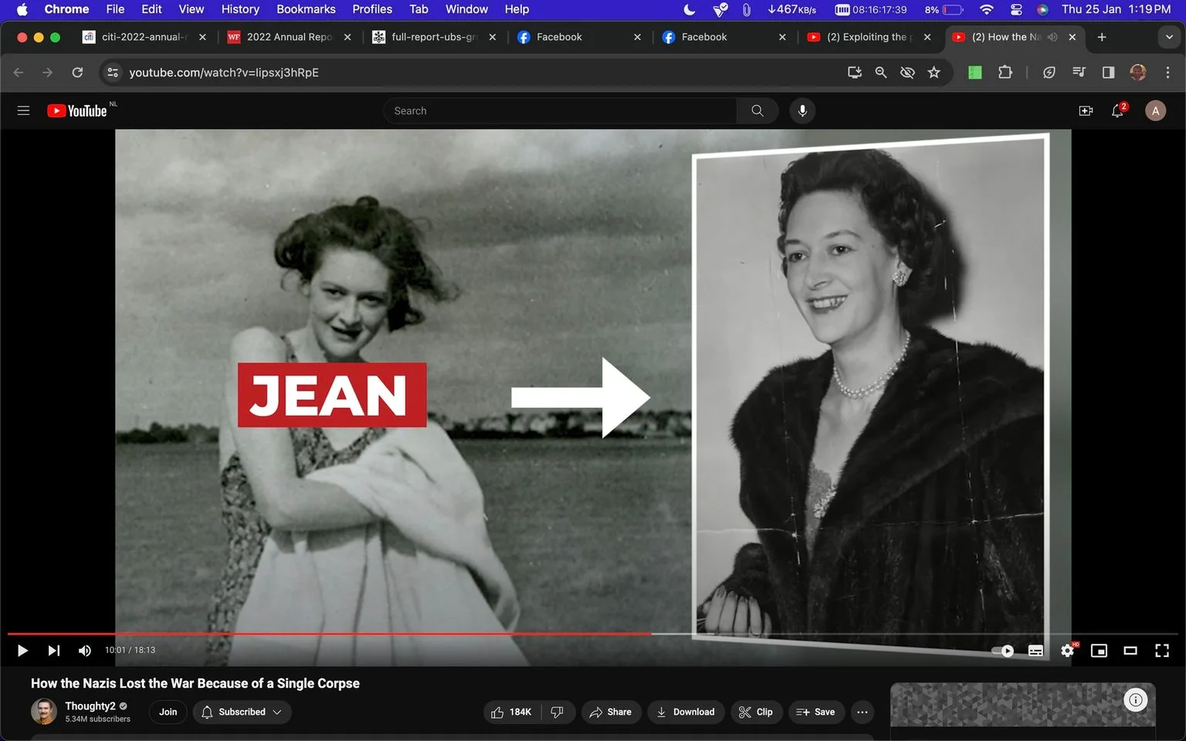Toggle Do Not Disturb moon icon
This screenshot has width=1186, height=741.
pyautogui.click(x=690, y=9)
